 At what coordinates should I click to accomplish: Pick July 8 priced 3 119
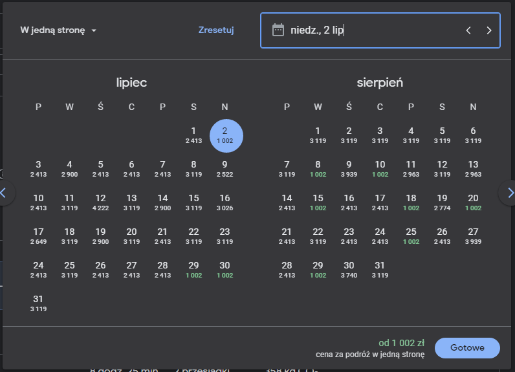pos(193,169)
